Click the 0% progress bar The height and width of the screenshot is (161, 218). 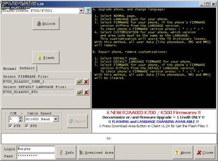[109, 138]
